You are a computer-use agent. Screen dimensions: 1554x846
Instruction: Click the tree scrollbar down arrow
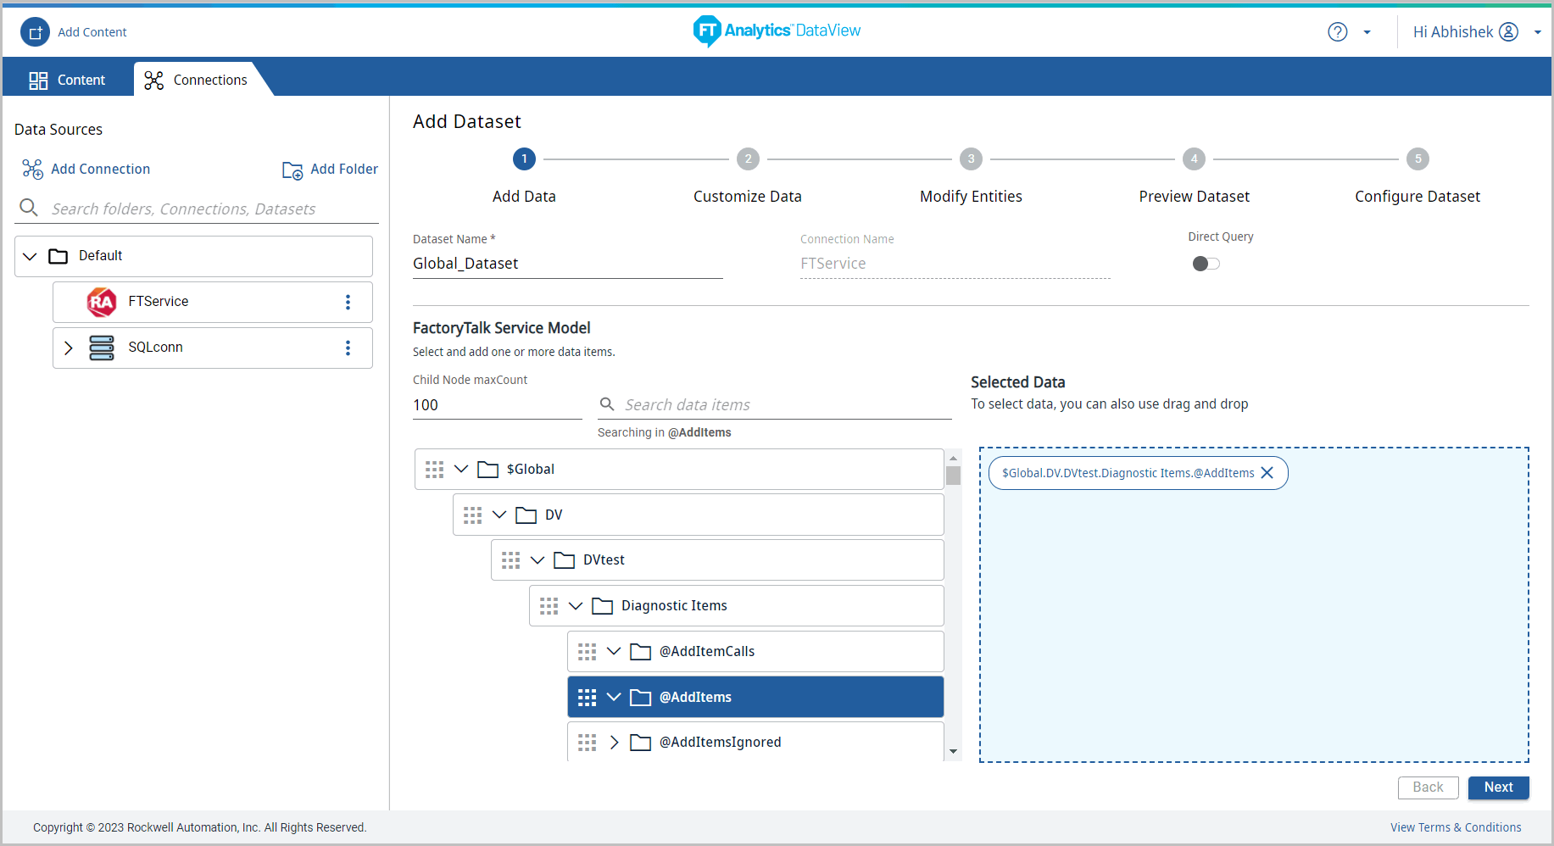click(x=954, y=752)
